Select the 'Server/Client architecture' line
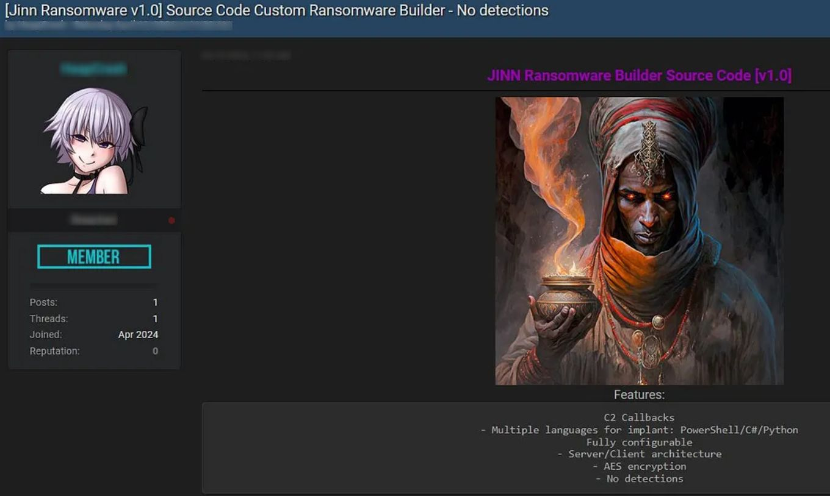This screenshot has height=496, width=830. point(639,454)
